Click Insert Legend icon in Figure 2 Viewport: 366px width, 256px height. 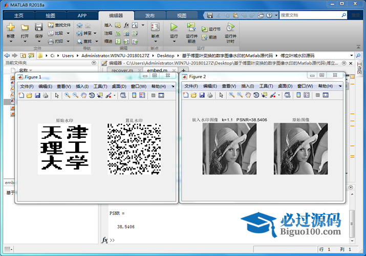pos(307,95)
